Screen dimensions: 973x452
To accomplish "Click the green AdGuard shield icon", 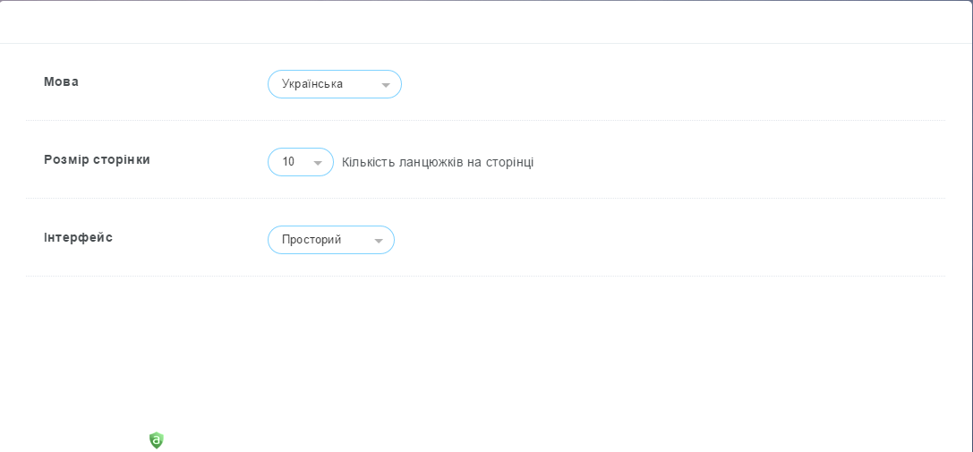I will (157, 440).
